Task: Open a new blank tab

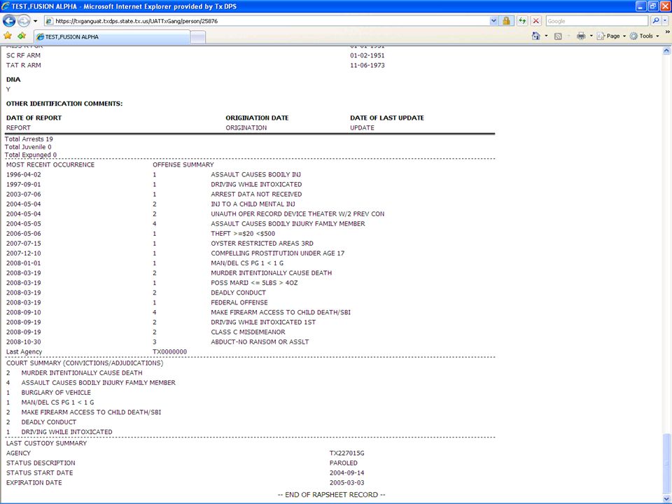Action: (x=197, y=37)
